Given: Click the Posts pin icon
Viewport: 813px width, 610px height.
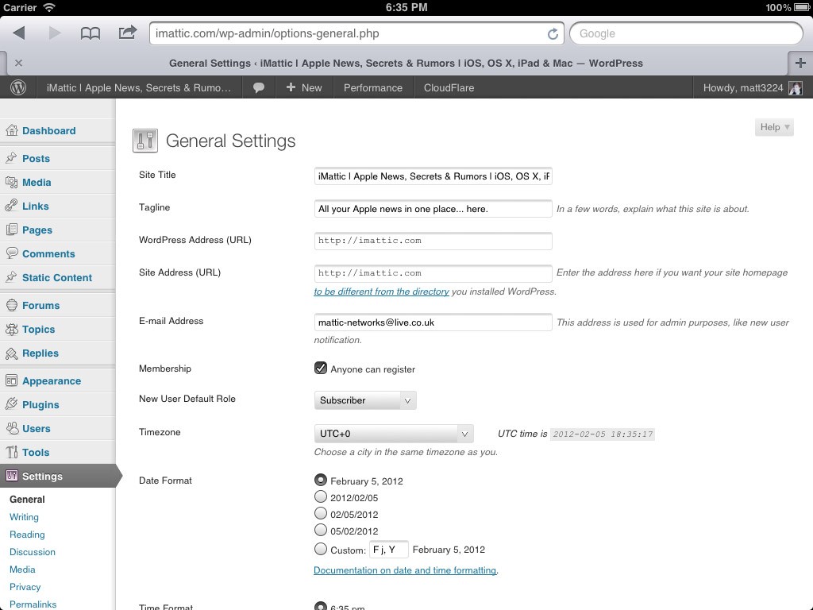Looking at the screenshot, I should click(11, 158).
